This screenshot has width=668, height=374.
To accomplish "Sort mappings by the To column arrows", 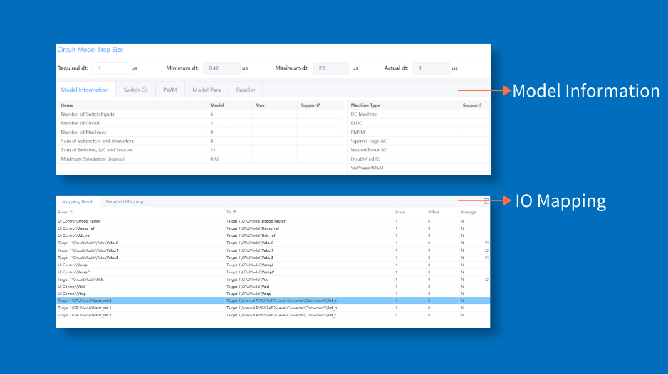I will (x=234, y=212).
